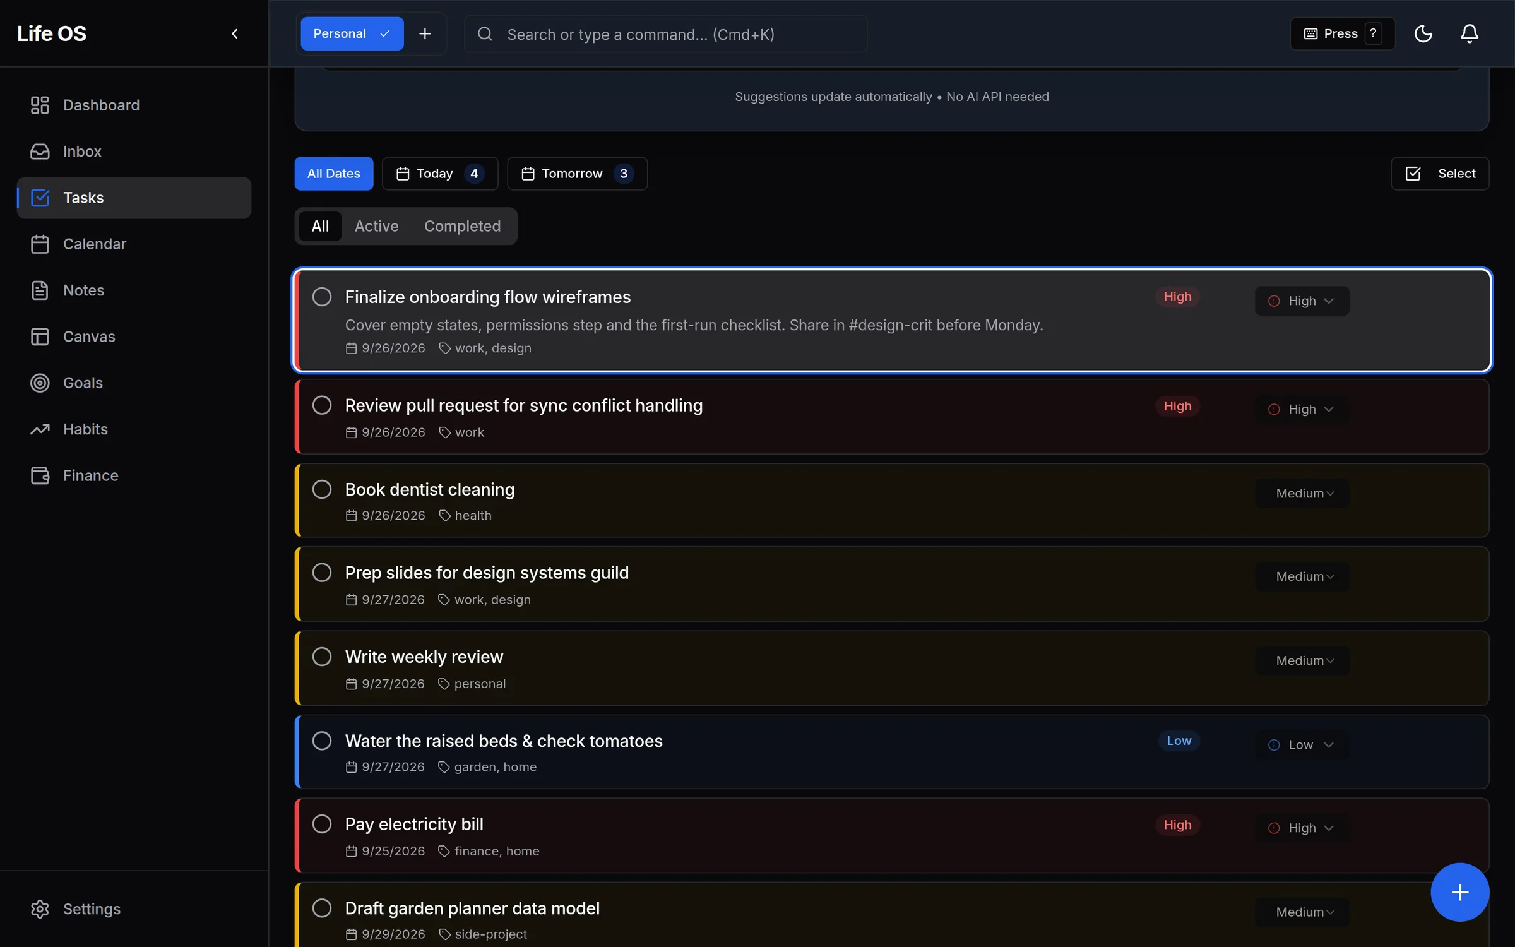Check off 'Write weekly review'

pyautogui.click(x=322, y=657)
